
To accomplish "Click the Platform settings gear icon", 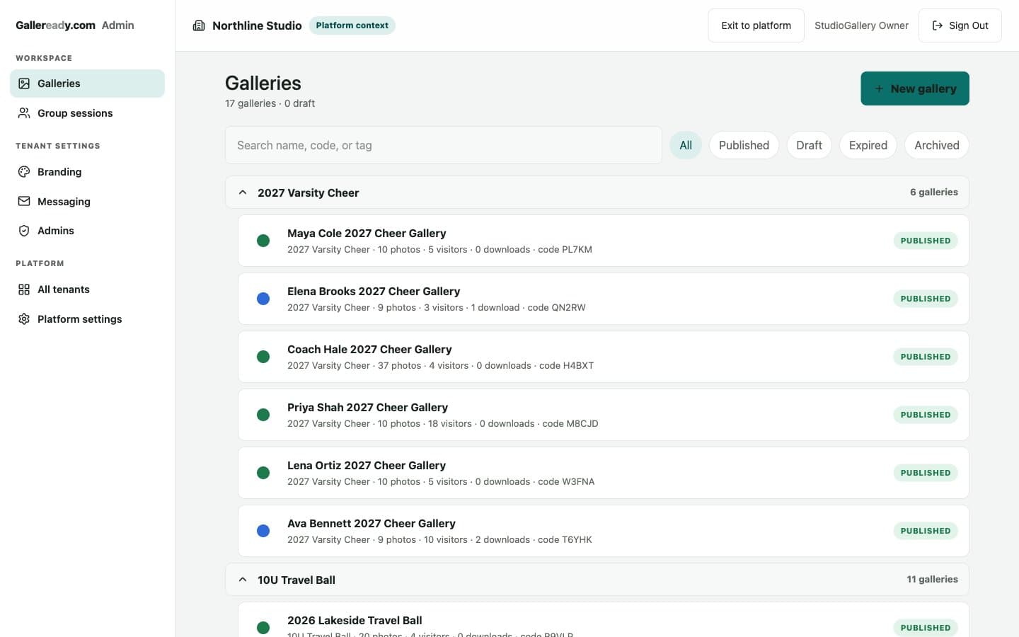I will coord(24,319).
